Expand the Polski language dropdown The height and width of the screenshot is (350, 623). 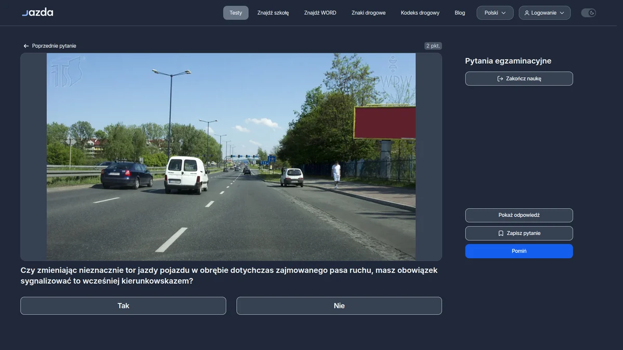[x=495, y=13]
